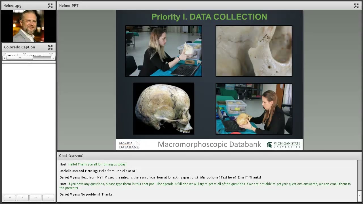Maximize the Colorado Caption pod
Image resolution: width=363 pixels, height=204 pixels.
point(50,47)
